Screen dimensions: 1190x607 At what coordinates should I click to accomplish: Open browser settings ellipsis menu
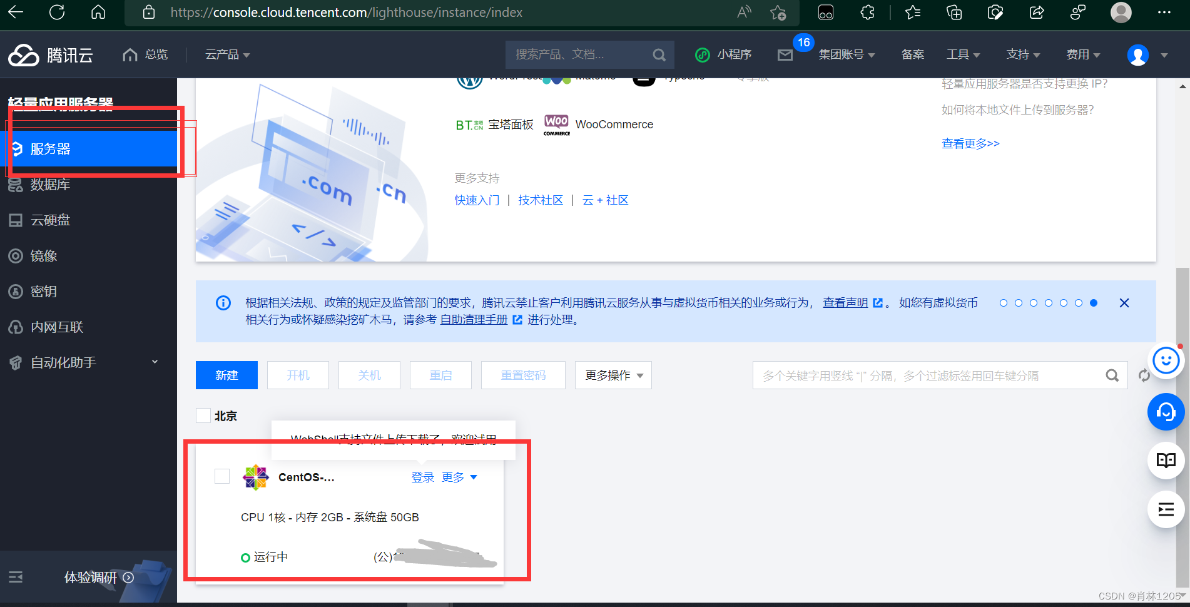tap(1164, 12)
